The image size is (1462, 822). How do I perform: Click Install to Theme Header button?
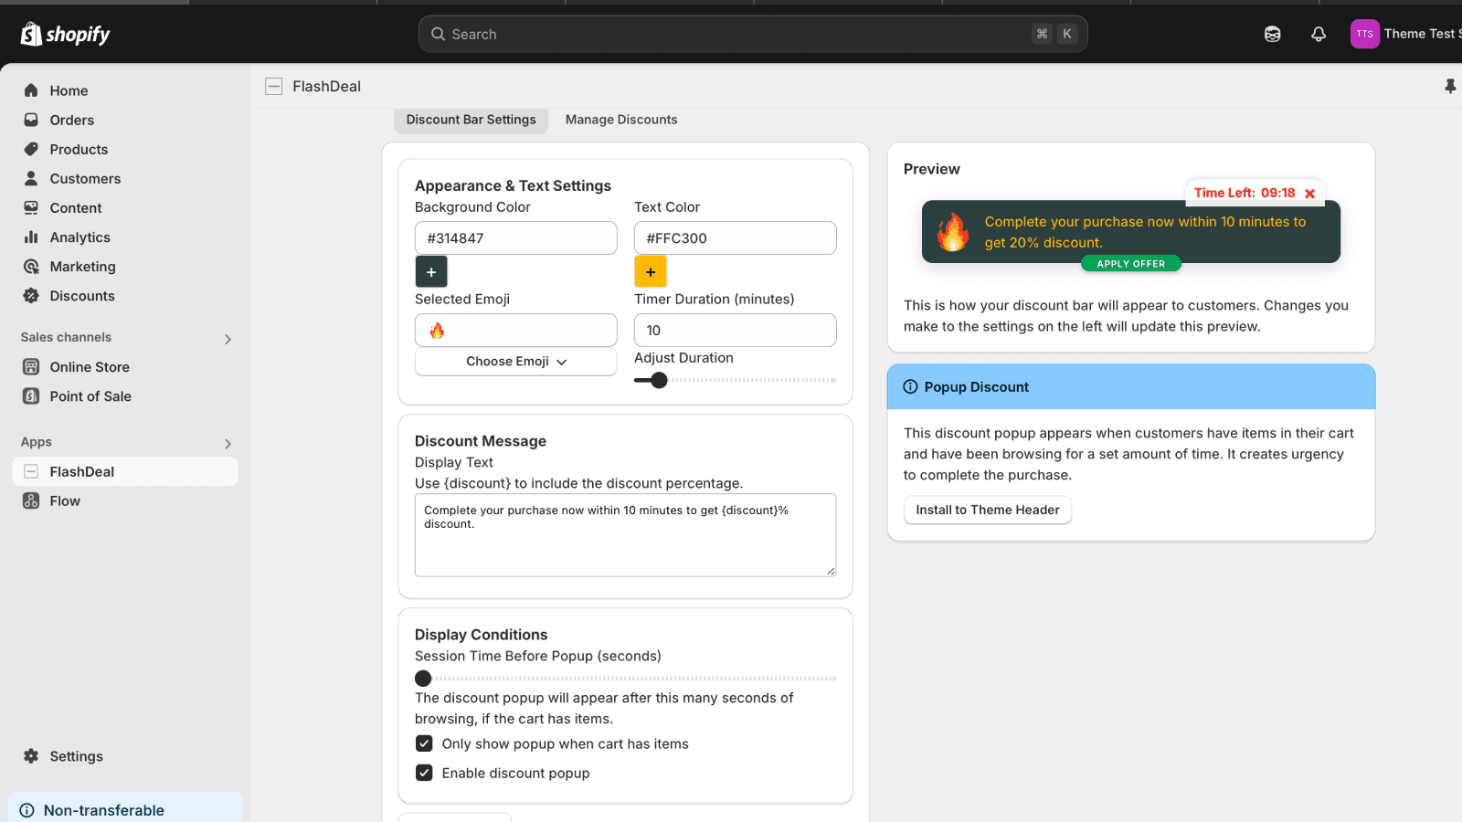987,510
